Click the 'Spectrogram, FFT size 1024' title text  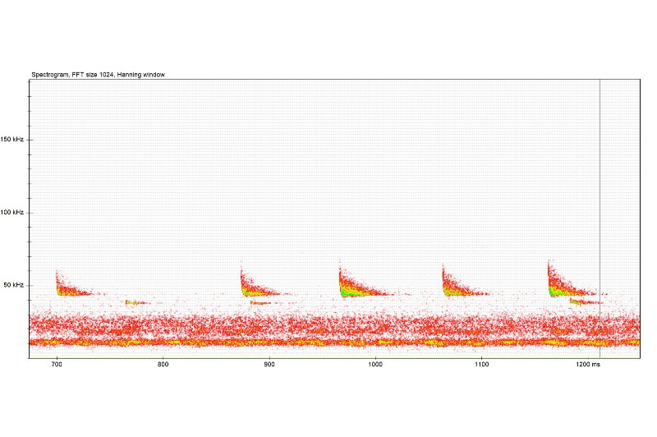pos(72,75)
